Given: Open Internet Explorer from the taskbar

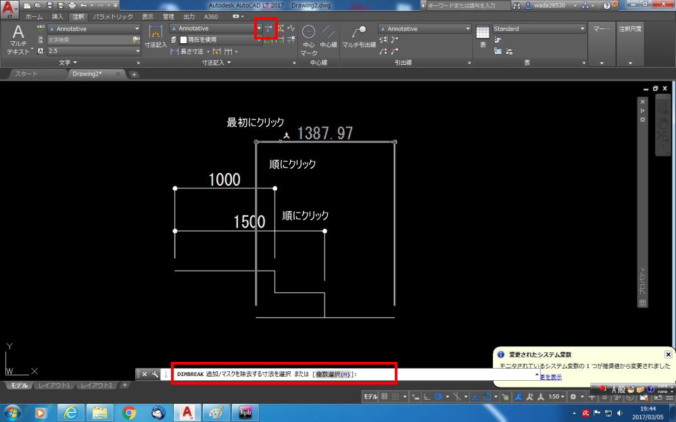Looking at the screenshot, I should click(x=71, y=413).
